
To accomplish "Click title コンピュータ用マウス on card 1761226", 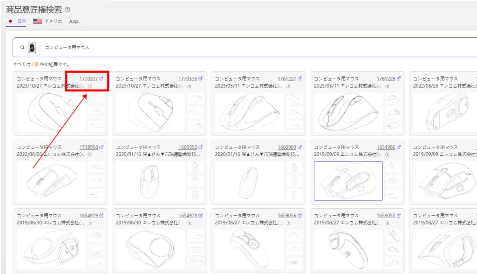I will click(x=336, y=79).
